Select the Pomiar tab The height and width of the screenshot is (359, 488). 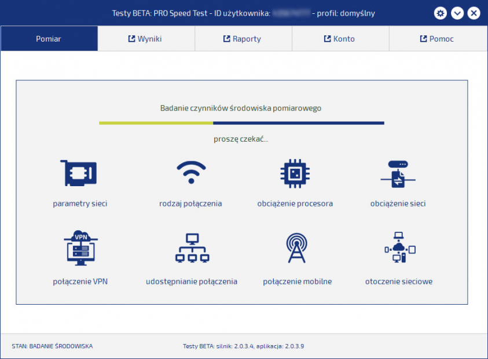click(49, 39)
